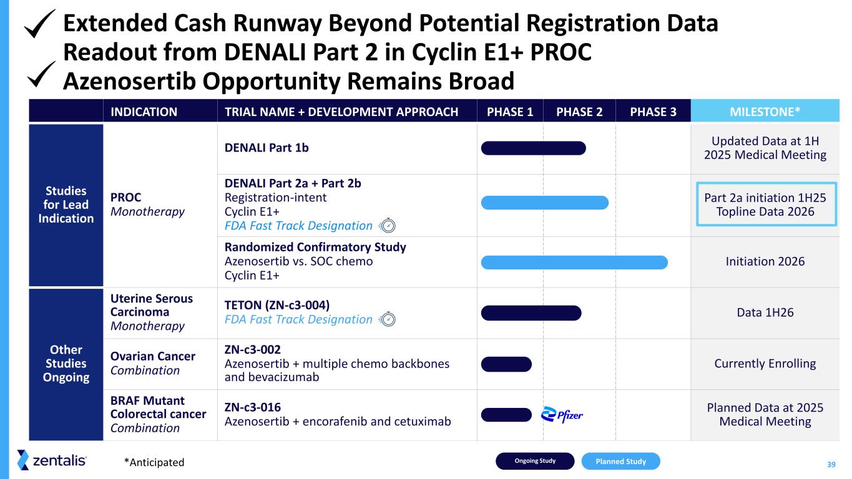Image resolution: width=852 pixels, height=479 pixels.
Task: Select the MILESTONE* column header
Action: (x=765, y=112)
